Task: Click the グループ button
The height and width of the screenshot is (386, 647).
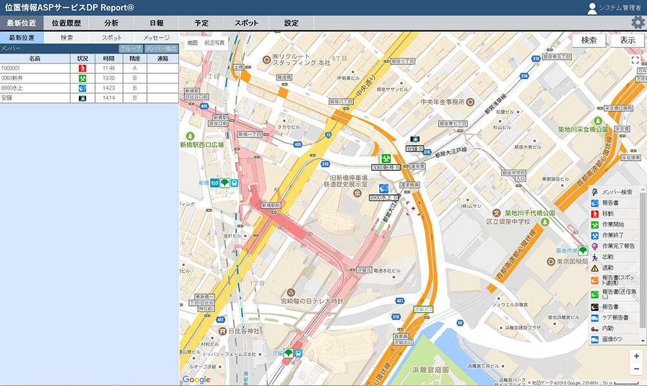Action: pos(131,49)
